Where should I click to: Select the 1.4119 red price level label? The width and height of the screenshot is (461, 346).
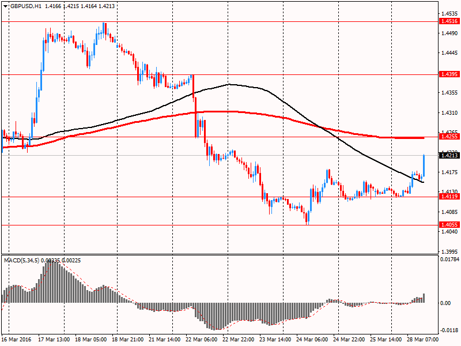click(x=449, y=196)
